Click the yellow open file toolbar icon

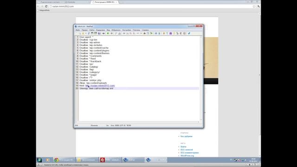(x=83, y=33)
